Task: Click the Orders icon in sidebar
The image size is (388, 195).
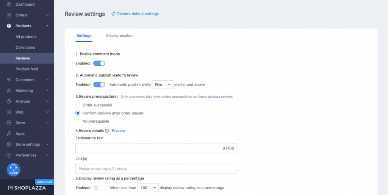Action: 9,15
